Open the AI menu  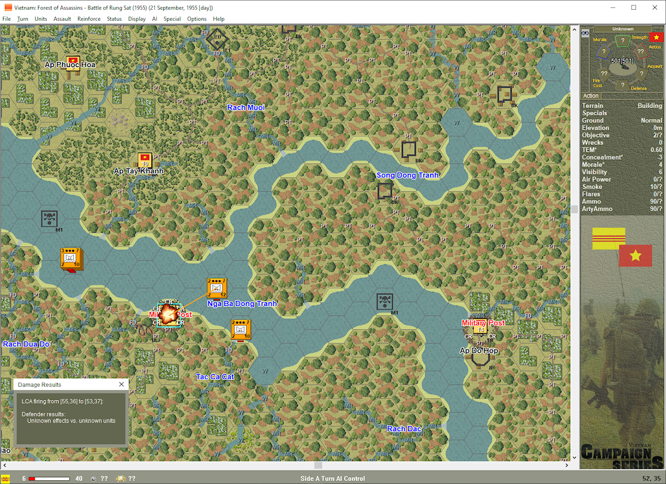point(155,18)
